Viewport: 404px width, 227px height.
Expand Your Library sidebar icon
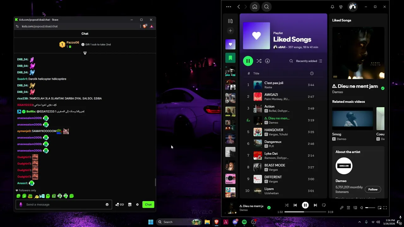[x=230, y=21]
